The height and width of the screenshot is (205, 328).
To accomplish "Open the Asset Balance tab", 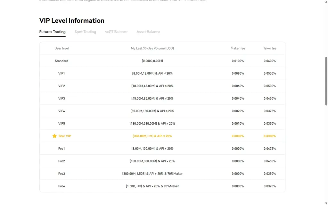I will point(148,32).
